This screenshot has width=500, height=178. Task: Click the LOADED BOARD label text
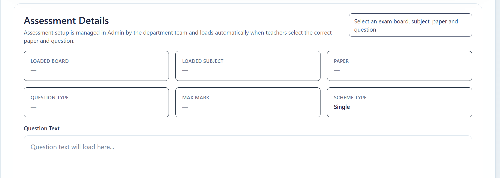tap(49, 61)
